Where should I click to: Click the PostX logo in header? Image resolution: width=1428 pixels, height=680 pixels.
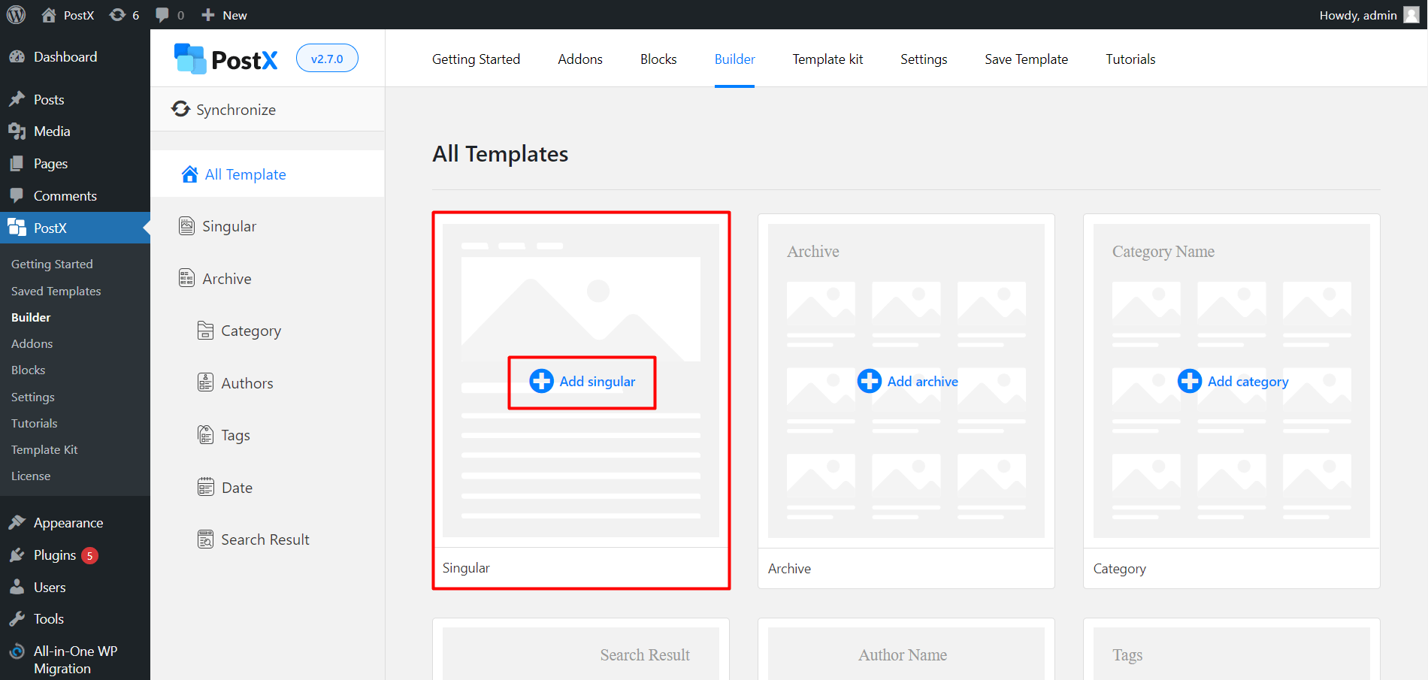[x=226, y=59]
